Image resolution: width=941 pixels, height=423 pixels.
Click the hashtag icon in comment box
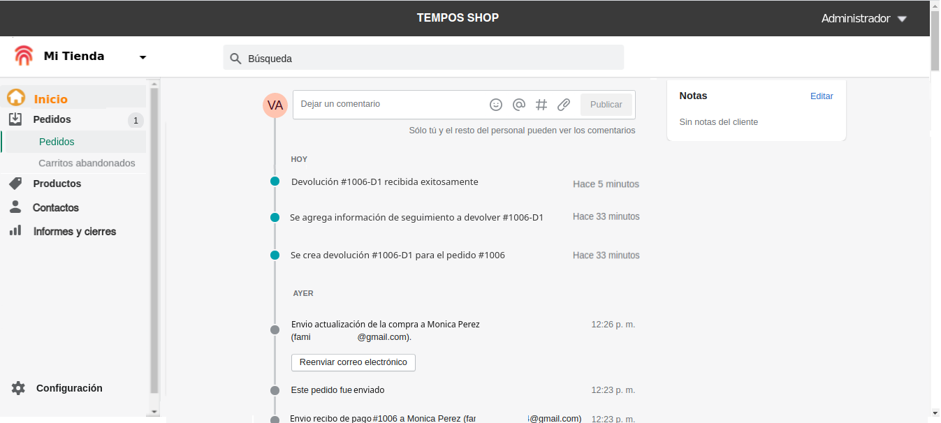tap(541, 105)
